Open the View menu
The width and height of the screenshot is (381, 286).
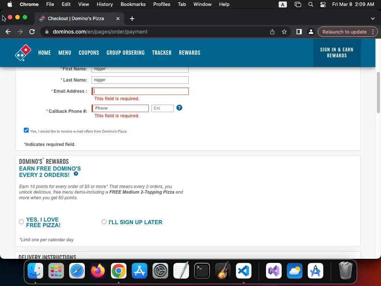pyautogui.click(x=84, y=4)
